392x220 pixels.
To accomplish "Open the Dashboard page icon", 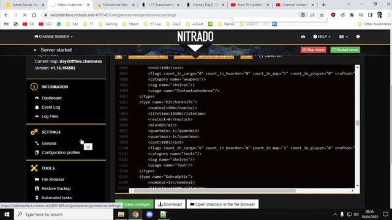I will 37,98.
